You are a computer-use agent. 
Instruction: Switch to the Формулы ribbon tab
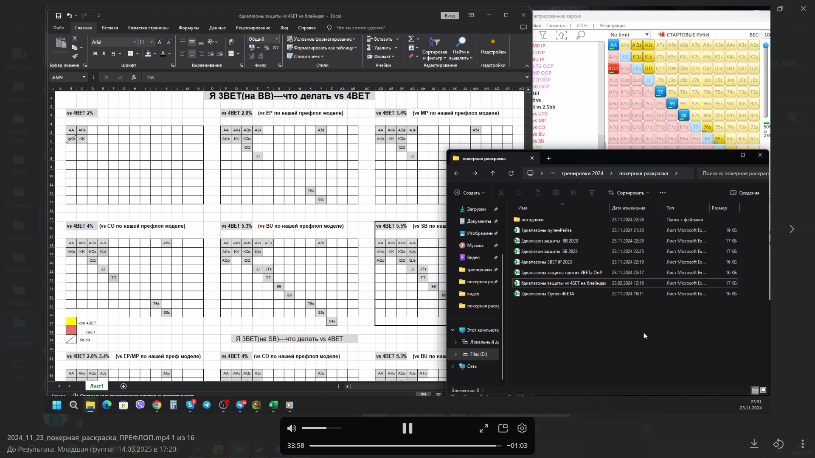[189, 28]
